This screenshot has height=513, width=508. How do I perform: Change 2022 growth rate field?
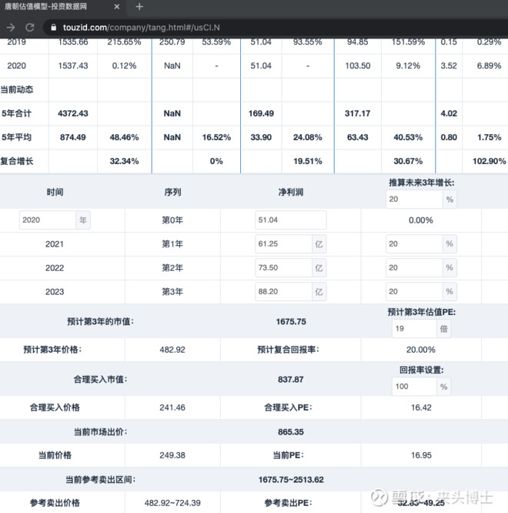(x=414, y=267)
